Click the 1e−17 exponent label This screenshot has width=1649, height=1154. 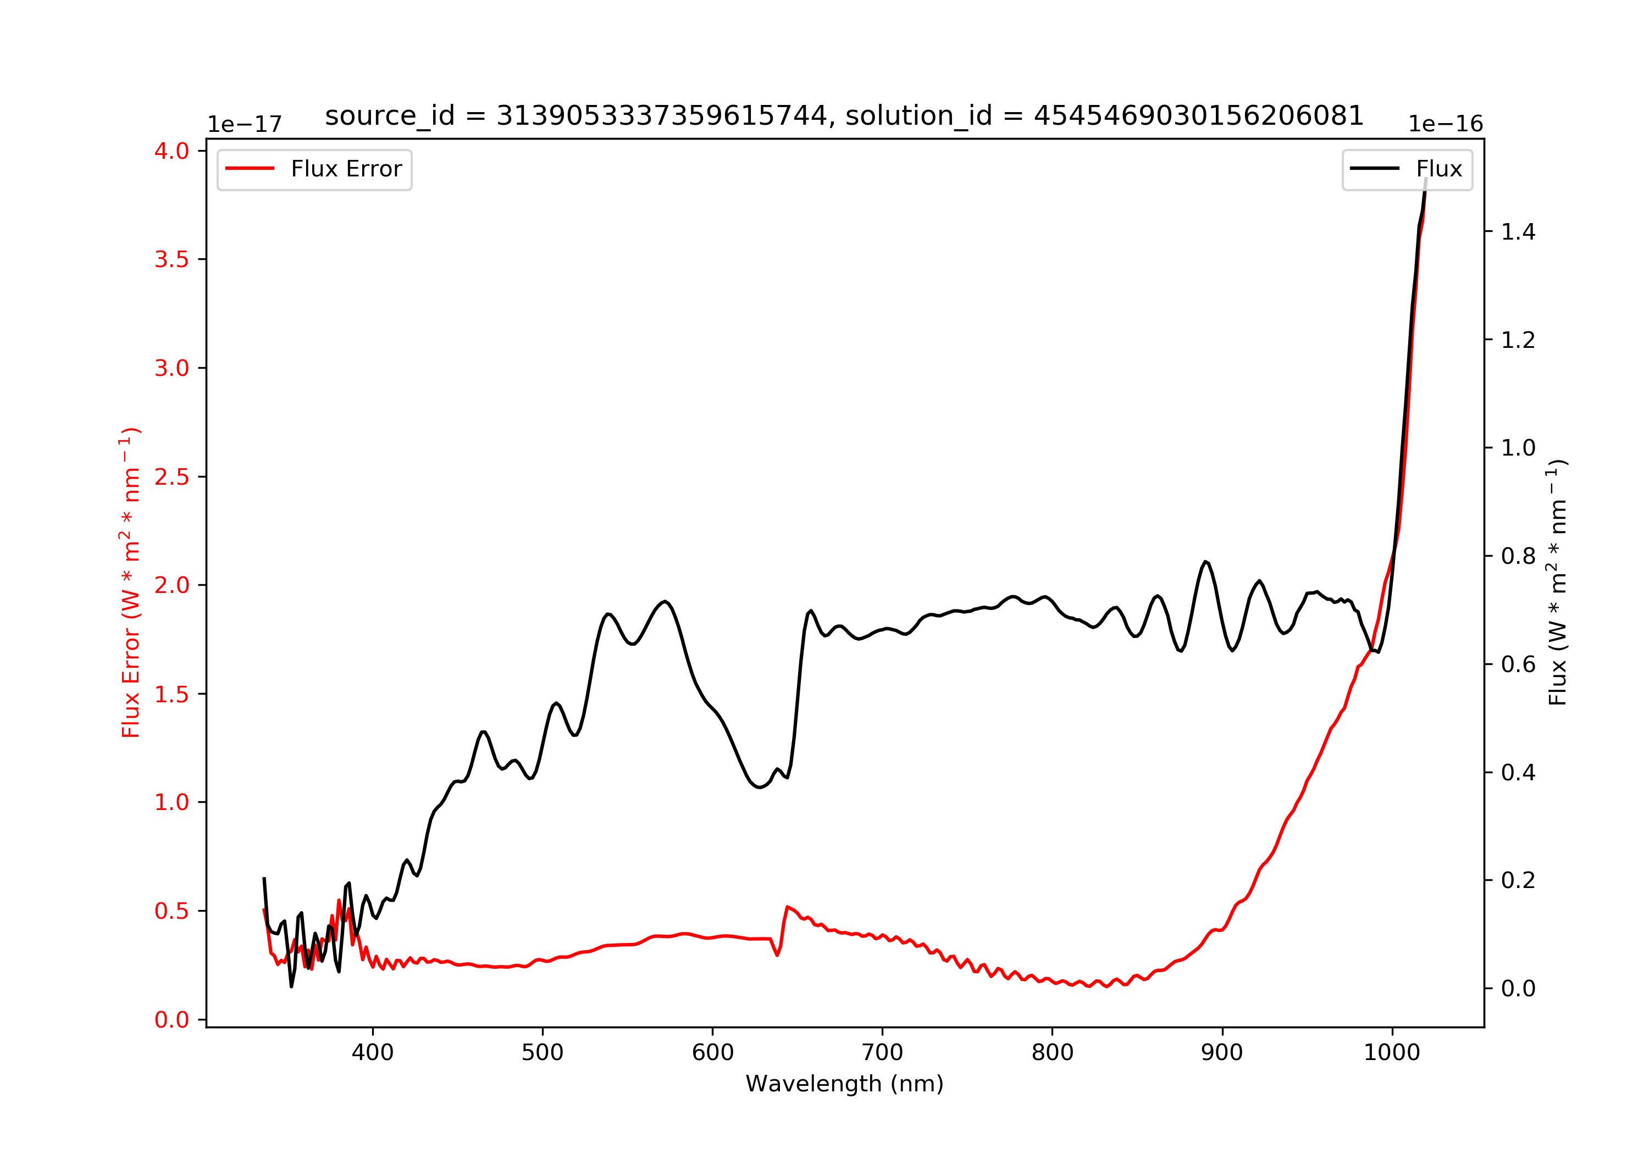pyautogui.click(x=245, y=124)
